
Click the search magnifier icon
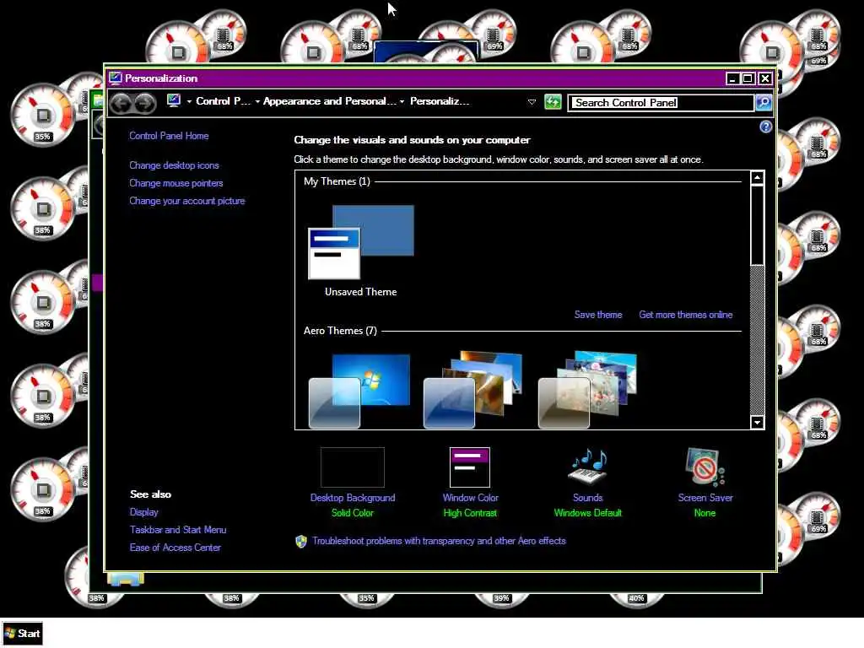pyautogui.click(x=764, y=102)
